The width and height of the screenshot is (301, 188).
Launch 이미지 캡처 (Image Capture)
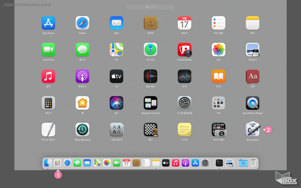219,130
